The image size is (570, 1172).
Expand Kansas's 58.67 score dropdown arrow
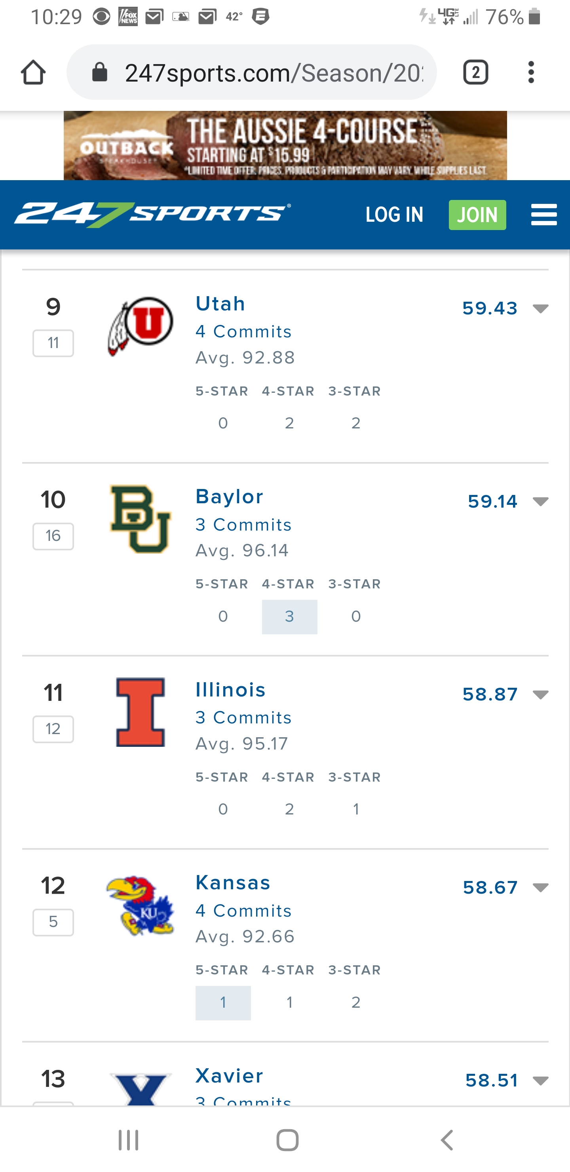pyautogui.click(x=540, y=888)
